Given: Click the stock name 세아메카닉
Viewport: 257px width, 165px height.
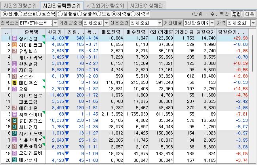Looking at the screenshot, I should (30, 57).
